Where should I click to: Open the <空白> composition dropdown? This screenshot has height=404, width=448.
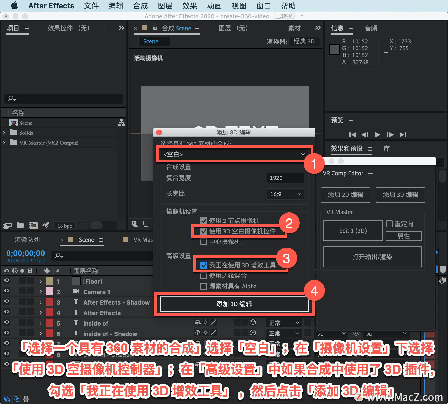point(234,154)
